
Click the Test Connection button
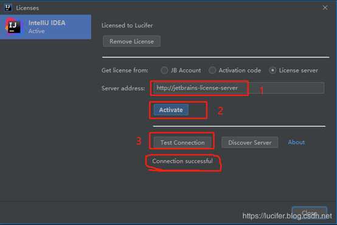pos(182,143)
